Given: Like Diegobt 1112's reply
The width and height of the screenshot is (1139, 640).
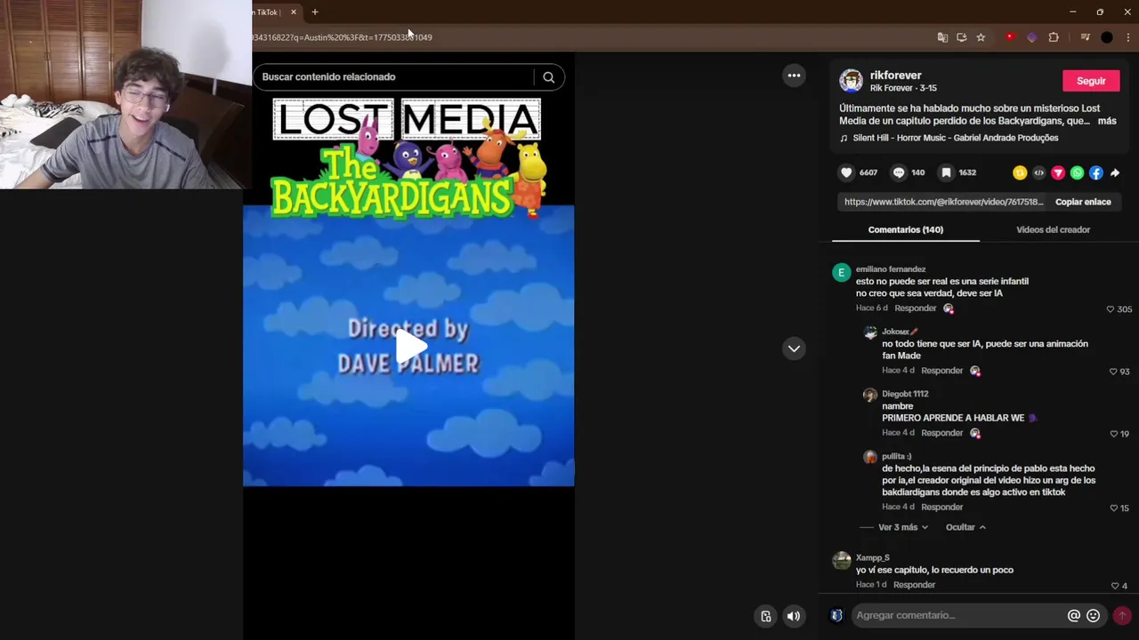Looking at the screenshot, I should pyautogui.click(x=1113, y=434).
